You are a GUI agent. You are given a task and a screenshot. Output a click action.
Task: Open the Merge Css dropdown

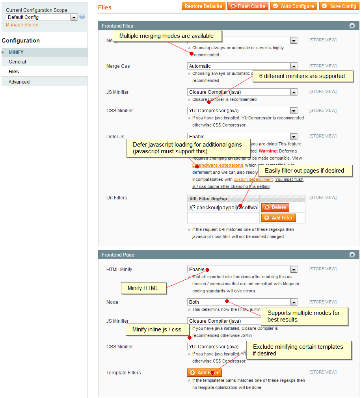[242, 66]
